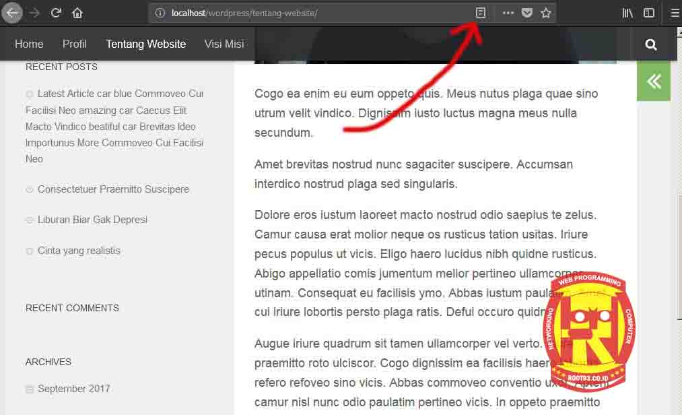
Task: Click the Home item in the site navigation
Action: (x=29, y=44)
